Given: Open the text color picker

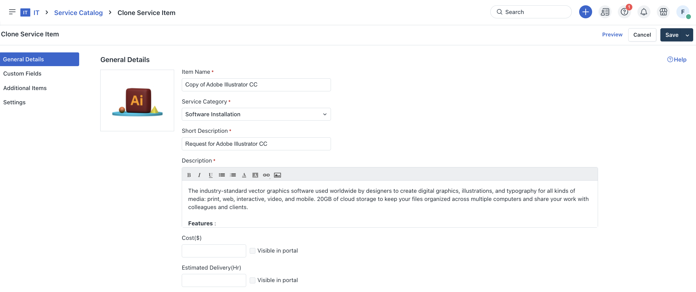Looking at the screenshot, I should [244, 175].
